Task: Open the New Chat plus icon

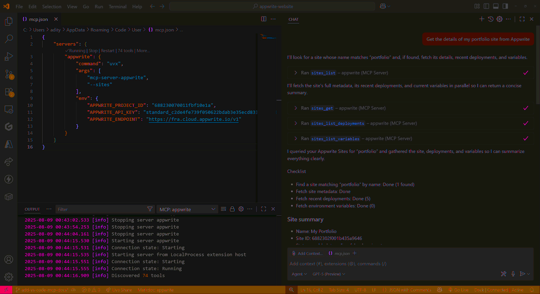Action: [481, 19]
